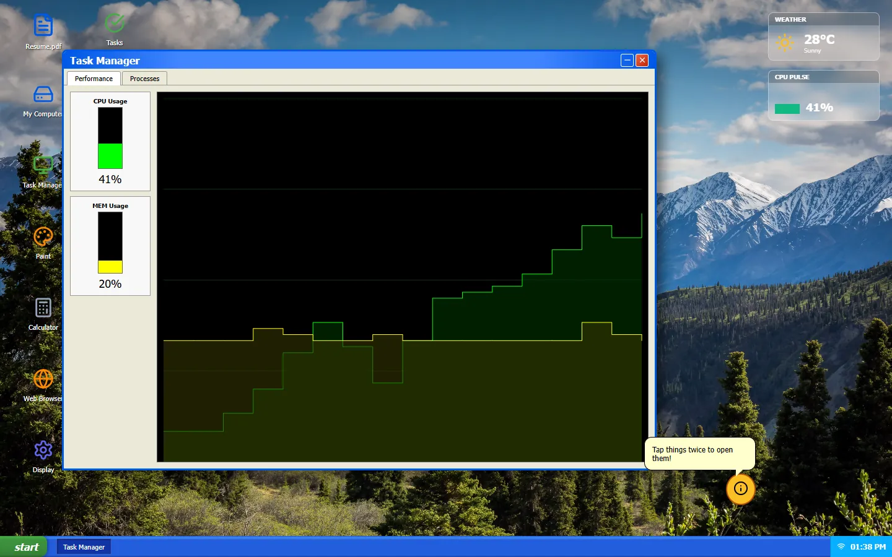The image size is (892, 557).
Task: Switch to the Performance tab
Action: (94, 79)
